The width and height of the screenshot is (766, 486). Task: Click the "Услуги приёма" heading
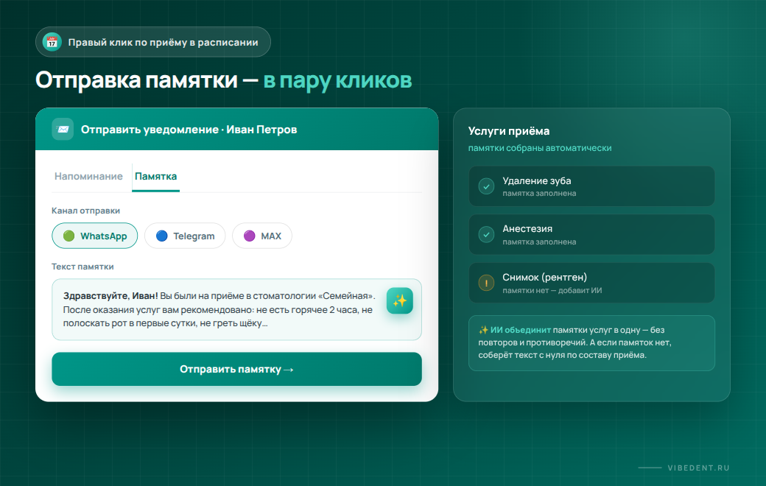point(508,131)
